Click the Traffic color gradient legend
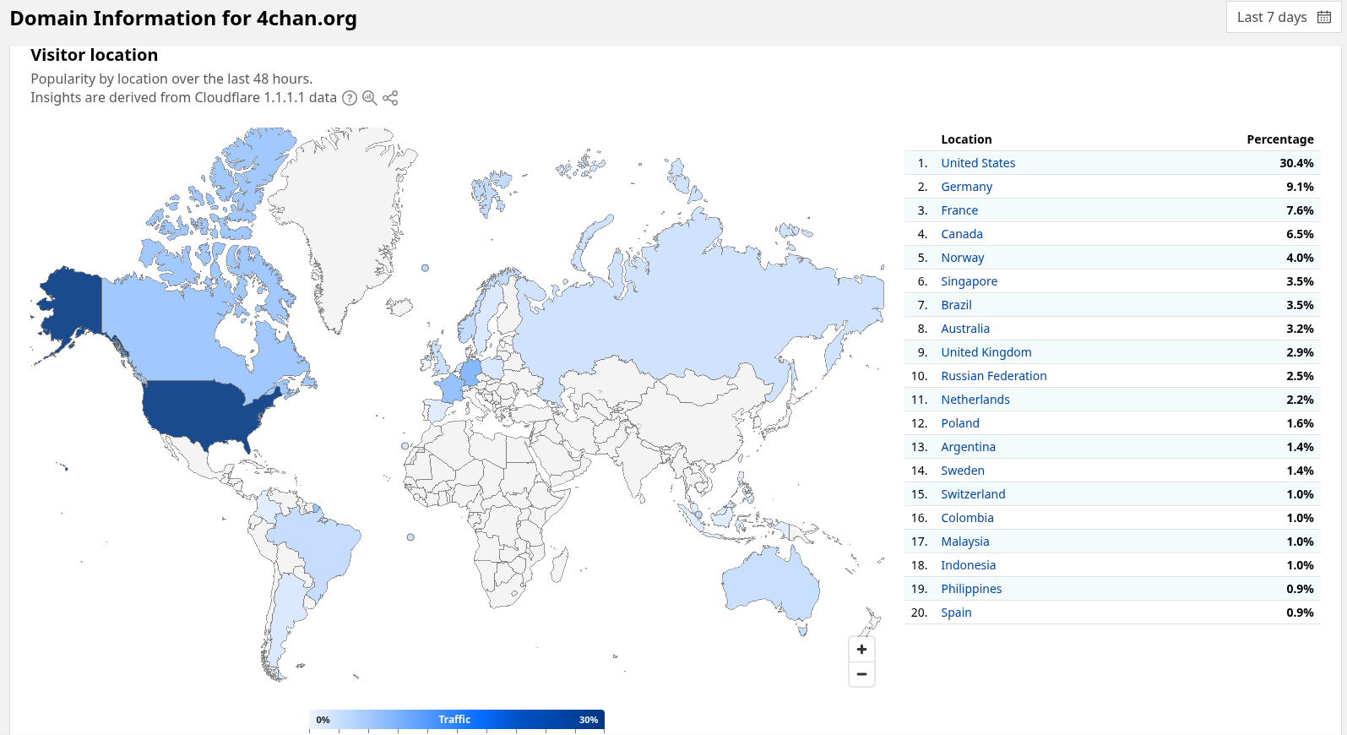This screenshot has width=1347, height=735. 457,720
